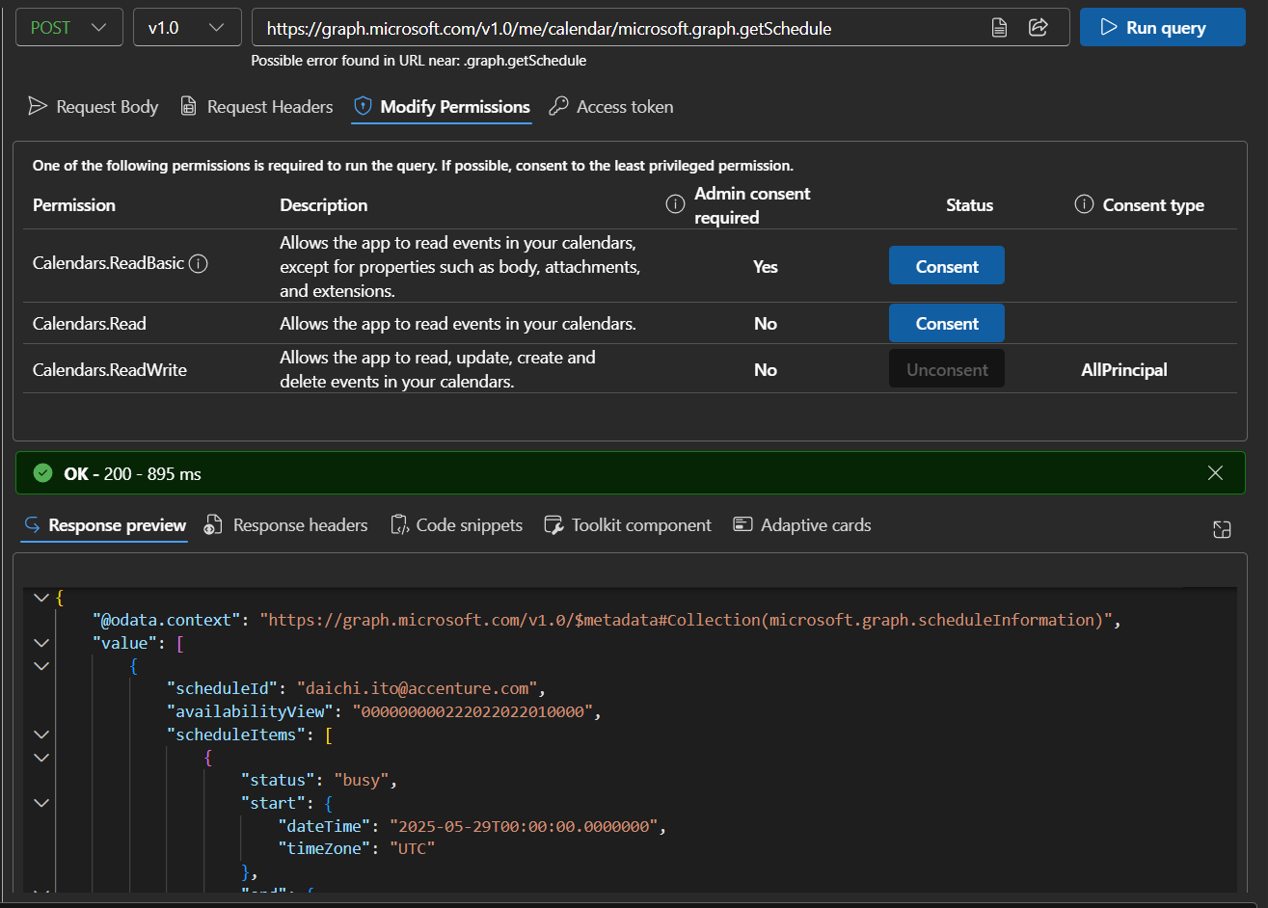Screen dimensions: 1268x908
Task: Switch to the Request Body tab
Action: pyautogui.click(x=94, y=107)
